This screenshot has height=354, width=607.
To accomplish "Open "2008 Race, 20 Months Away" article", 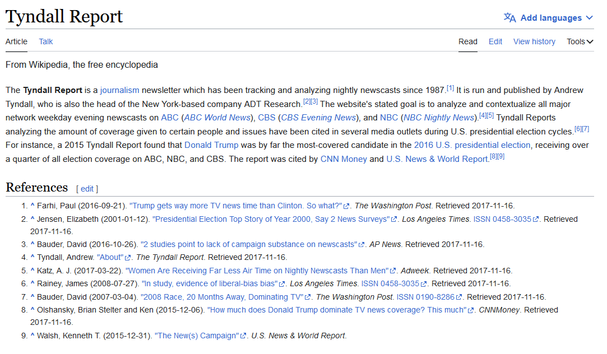I will click(x=222, y=297).
